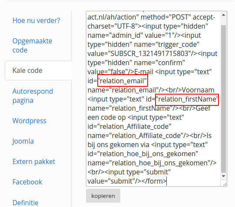Click inside the form code textarea
The image size is (235, 207).
pos(153,99)
